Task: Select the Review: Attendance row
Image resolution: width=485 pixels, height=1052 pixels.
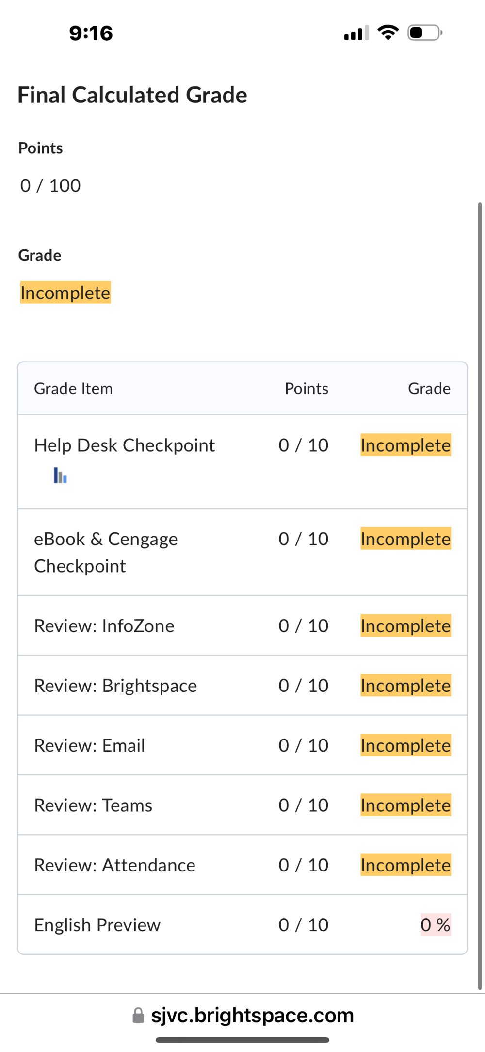Action: coord(242,865)
